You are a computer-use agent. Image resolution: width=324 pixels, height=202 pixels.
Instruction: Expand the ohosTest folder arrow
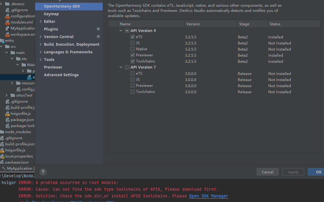point(7,95)
